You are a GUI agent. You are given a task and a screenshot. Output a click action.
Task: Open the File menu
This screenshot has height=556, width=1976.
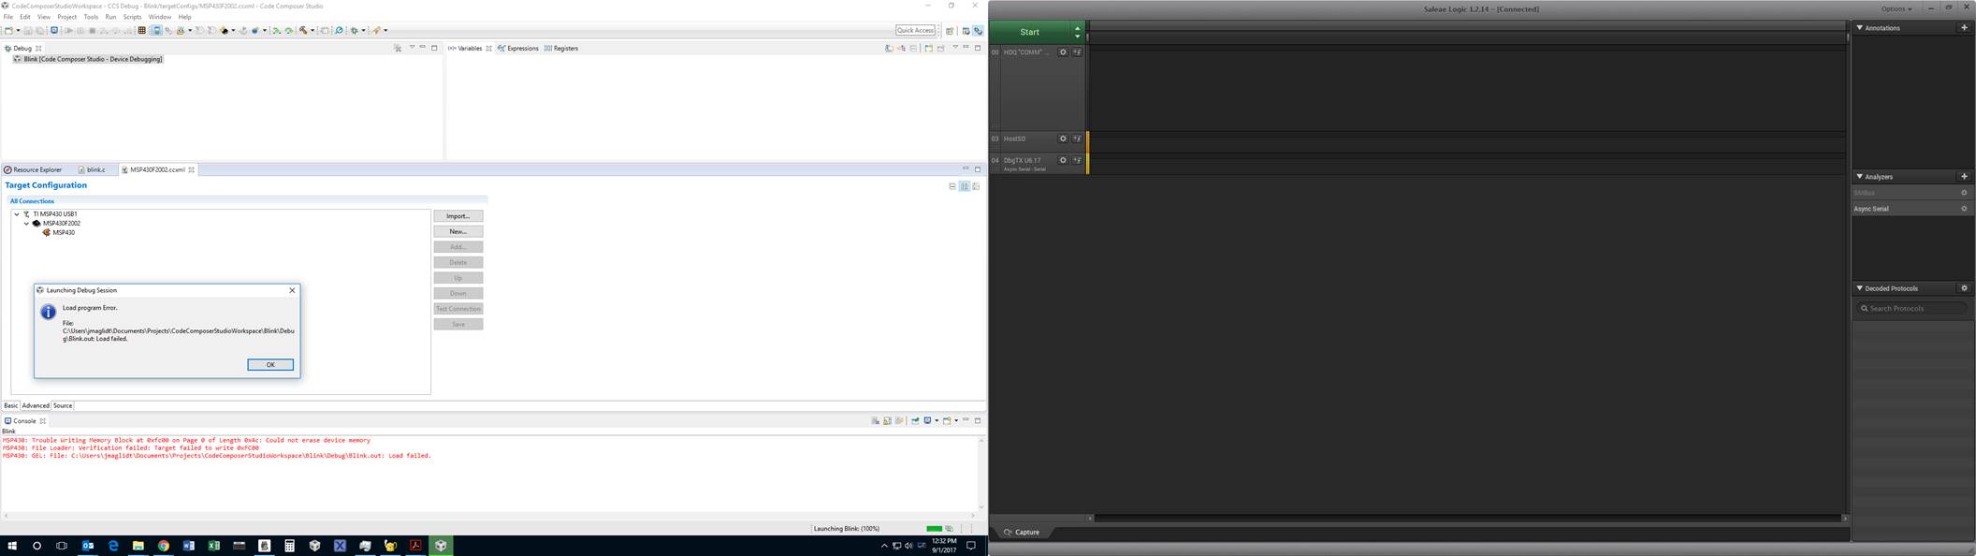(8, 17)
